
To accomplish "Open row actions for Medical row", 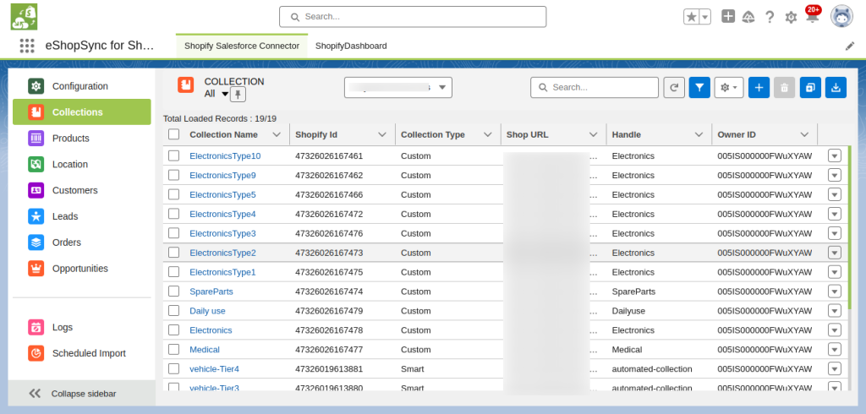I will click(834, 350).
